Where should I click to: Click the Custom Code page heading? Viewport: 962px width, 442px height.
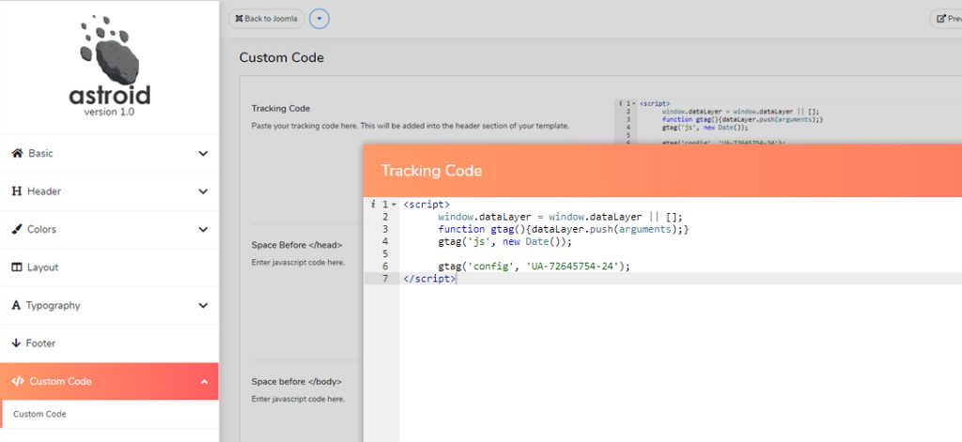click(x=282, y=57)
